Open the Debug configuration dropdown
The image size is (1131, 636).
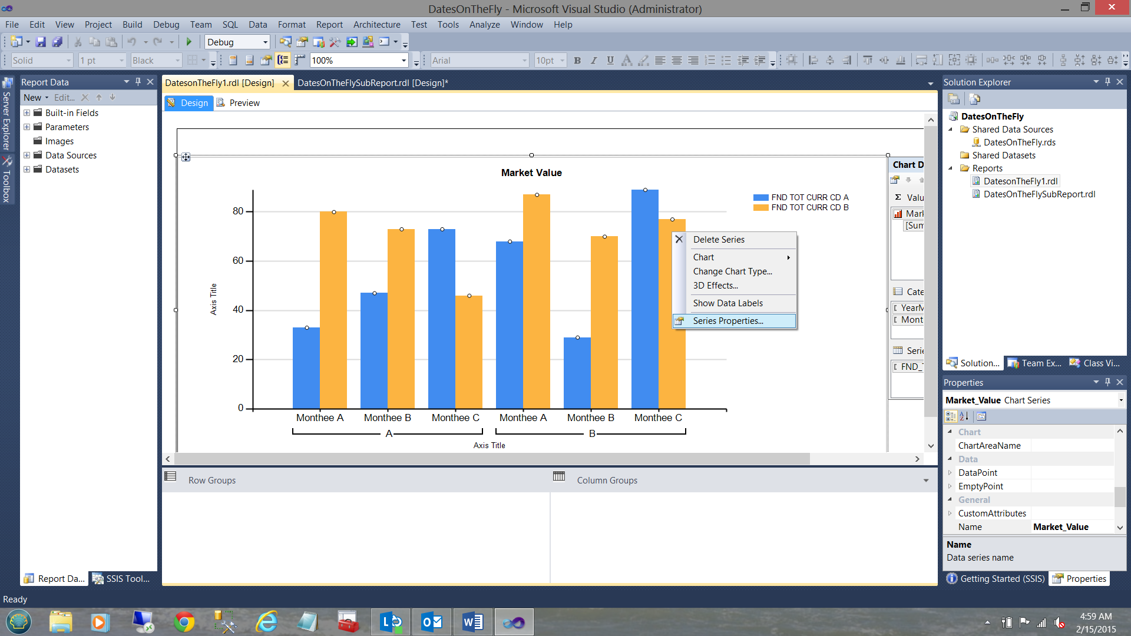point(265,42)
